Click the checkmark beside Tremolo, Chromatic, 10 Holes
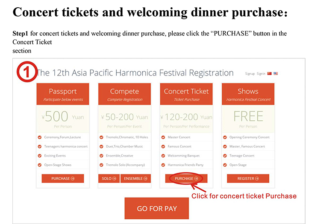309x224 pixels. pyautogui.click(x=102, y=137)
